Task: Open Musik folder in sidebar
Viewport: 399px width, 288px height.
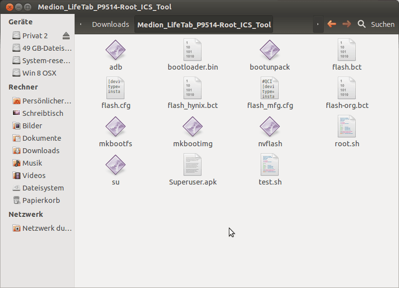Action: pos(27,163)
